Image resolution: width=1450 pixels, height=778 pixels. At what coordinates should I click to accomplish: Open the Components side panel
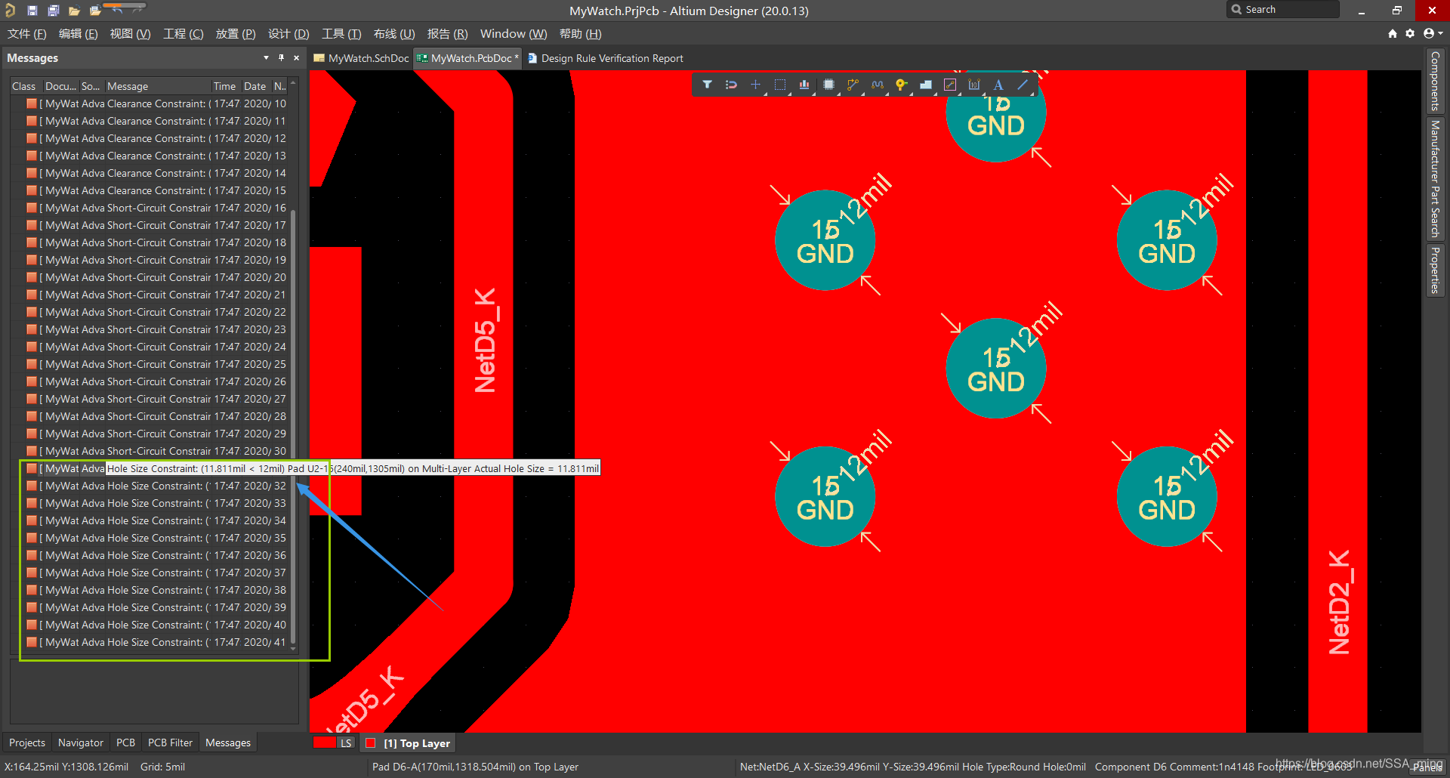[1435, 81]
